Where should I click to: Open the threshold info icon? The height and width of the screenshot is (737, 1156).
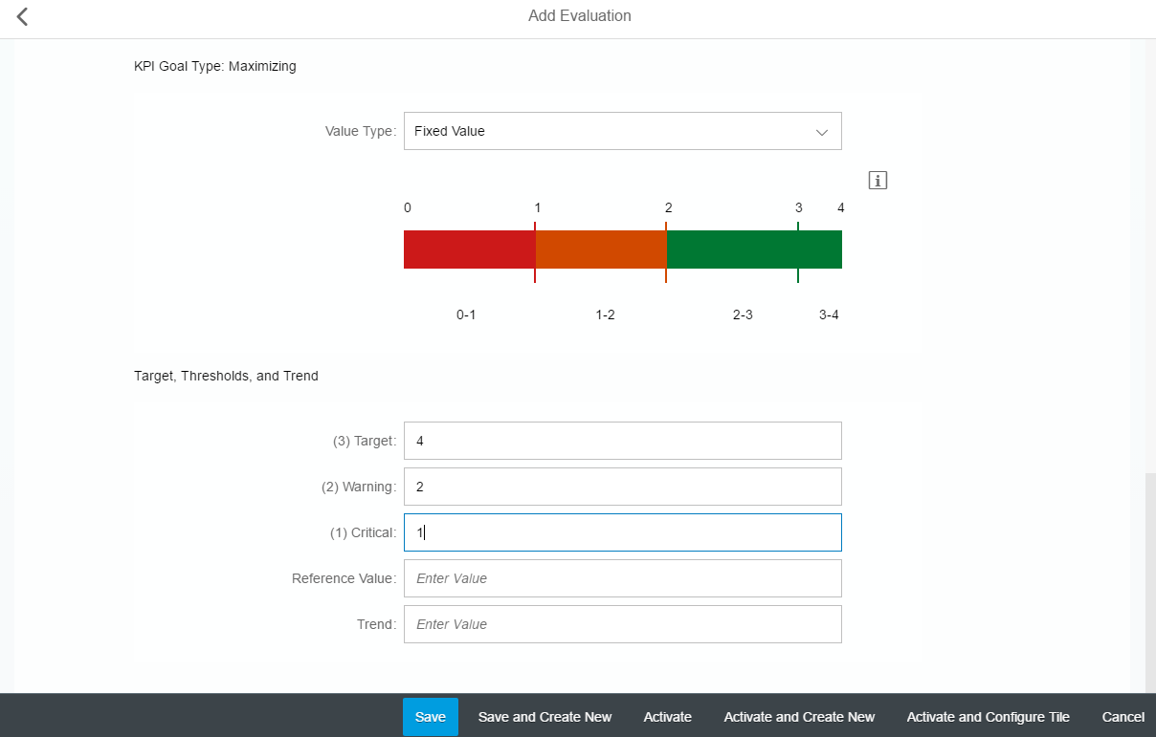click(878, 180)
